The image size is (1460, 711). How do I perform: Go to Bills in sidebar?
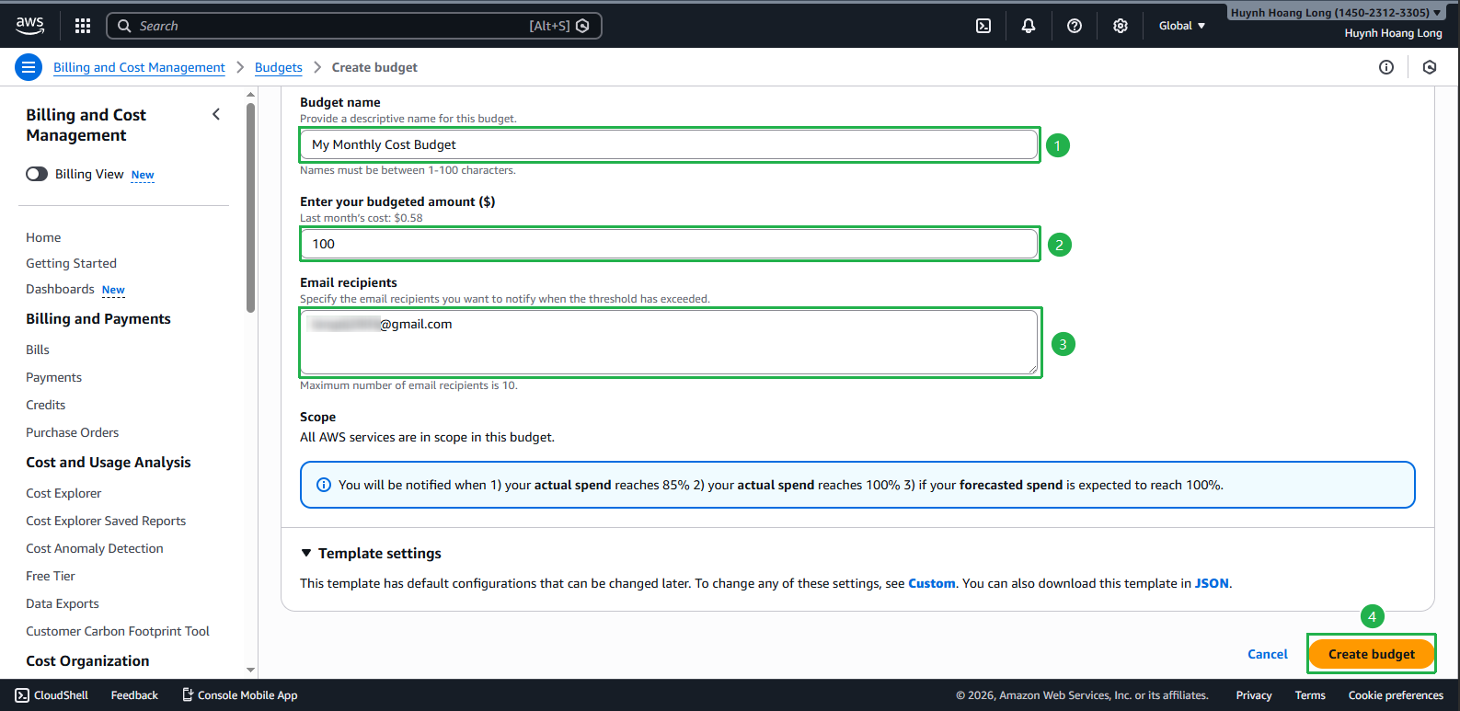[x=38, y=350]
